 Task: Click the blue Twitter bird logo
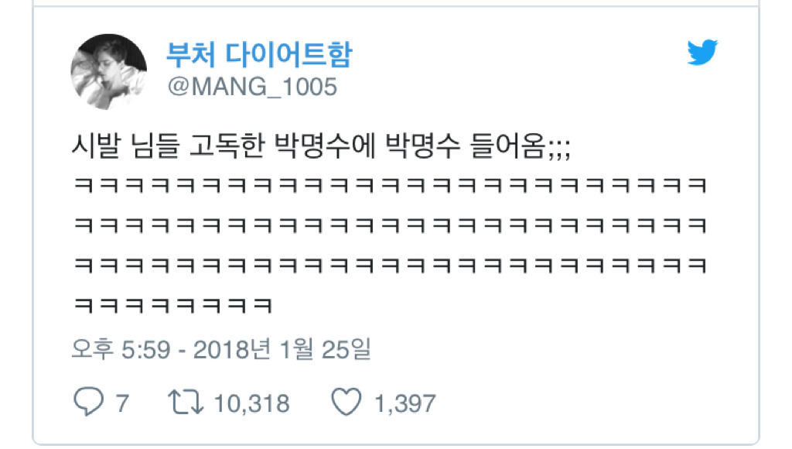tap(702, 52)
